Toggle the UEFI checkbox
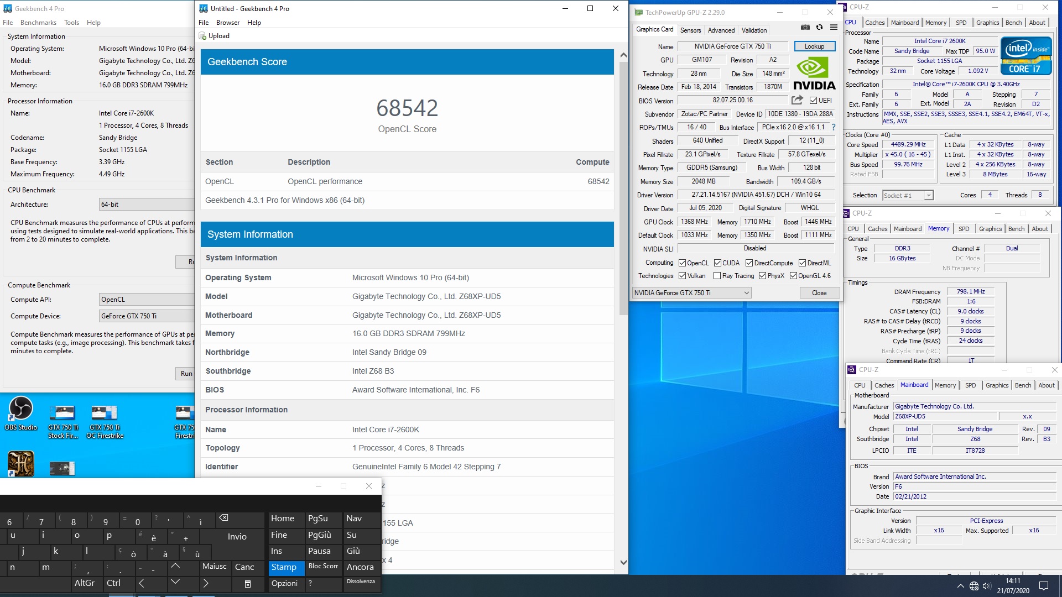Image resolution: width=1062 pixels, height=597 pixels. click(813, 101)
